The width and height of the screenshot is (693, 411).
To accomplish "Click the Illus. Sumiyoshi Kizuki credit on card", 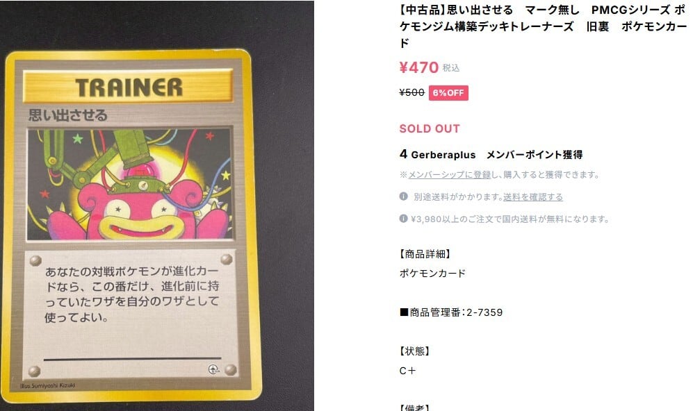I will (48, 386).
